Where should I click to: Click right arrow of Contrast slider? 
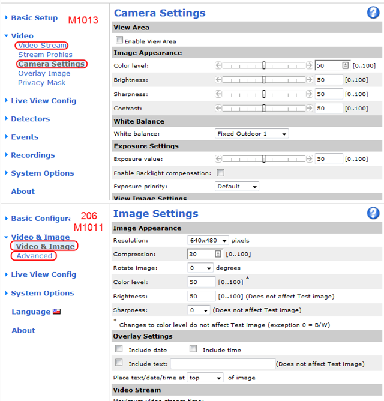point(310,109)
